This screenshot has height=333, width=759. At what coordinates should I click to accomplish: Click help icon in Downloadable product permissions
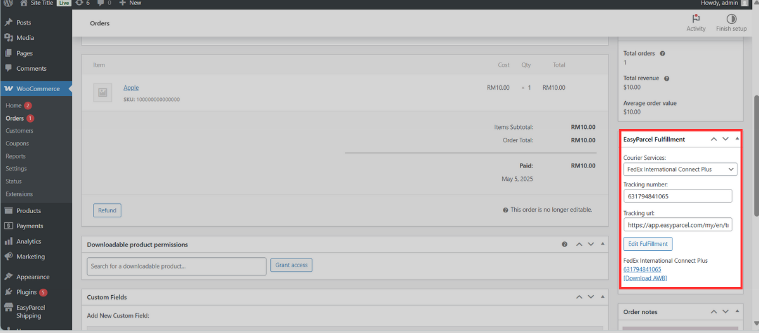(565, 245)
